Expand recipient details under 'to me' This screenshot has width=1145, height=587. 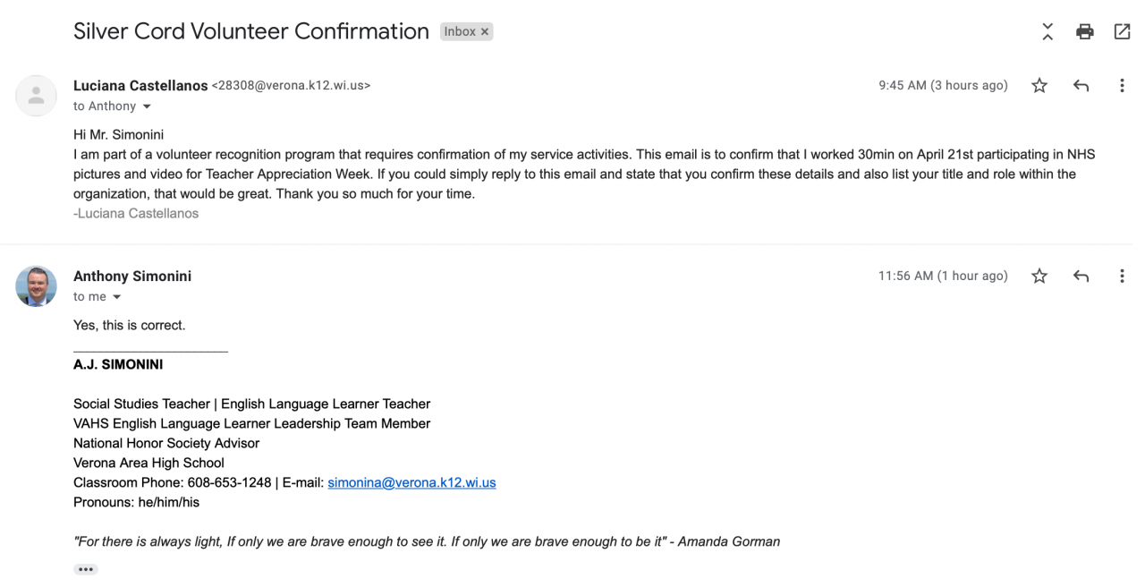(x=116, y=297)
